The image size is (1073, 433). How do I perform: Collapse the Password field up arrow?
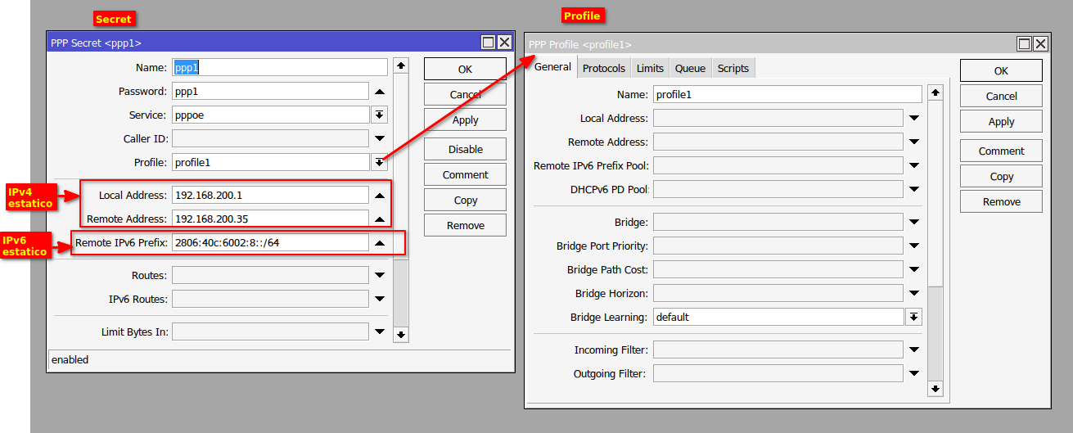pyautogui.click(x=380, y=92)
